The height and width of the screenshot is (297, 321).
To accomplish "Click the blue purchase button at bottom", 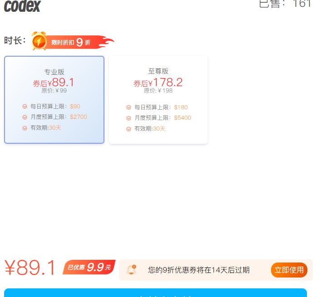I will pos(155,293).
